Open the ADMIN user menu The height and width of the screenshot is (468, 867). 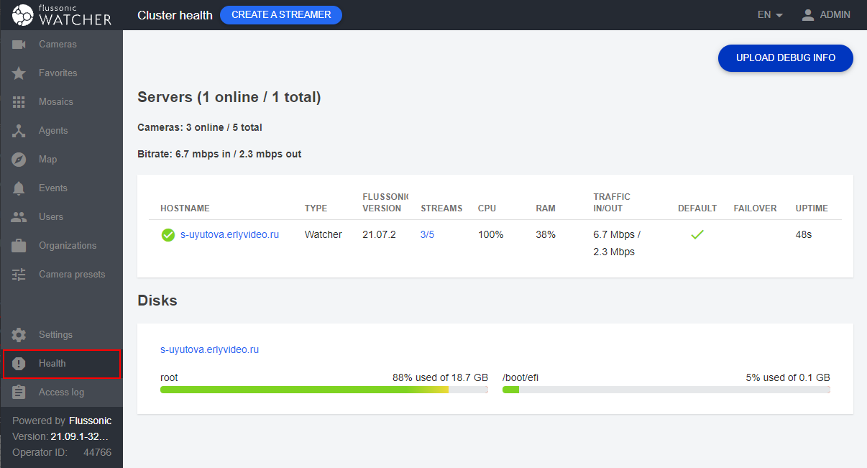[x=826, y=15]
